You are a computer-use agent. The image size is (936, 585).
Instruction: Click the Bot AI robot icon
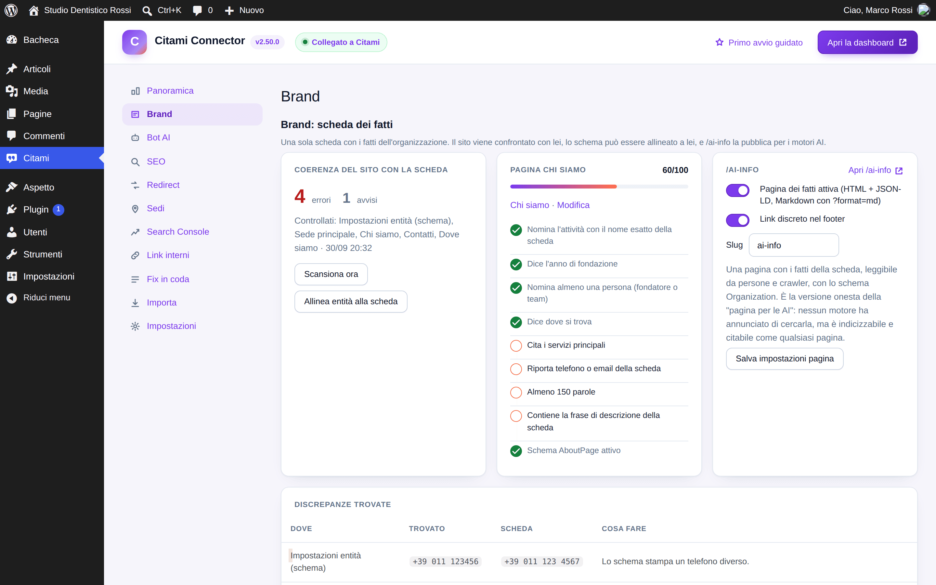pos(135,138)
